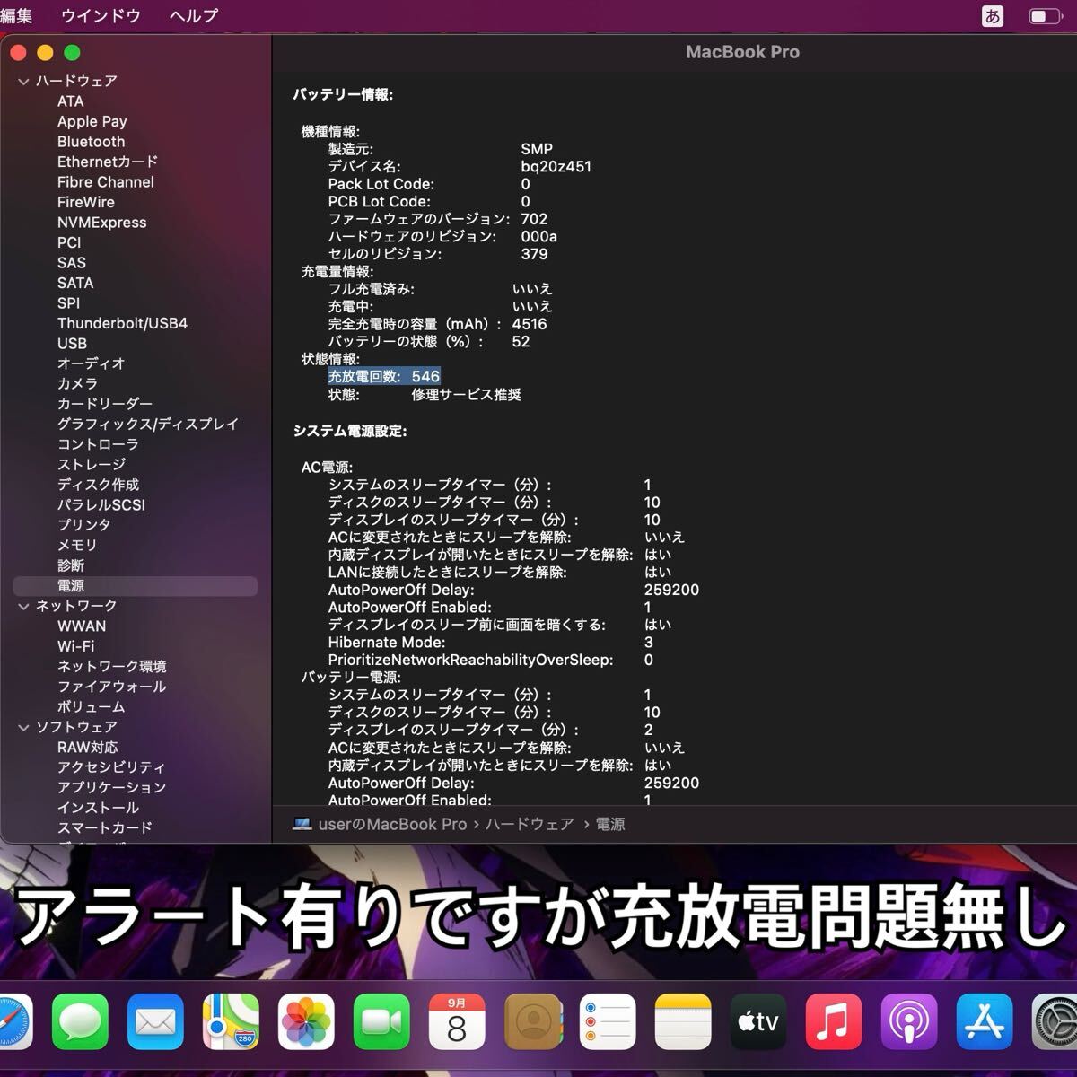Collapse the ネットワーク section

click(x=23, y=607)
